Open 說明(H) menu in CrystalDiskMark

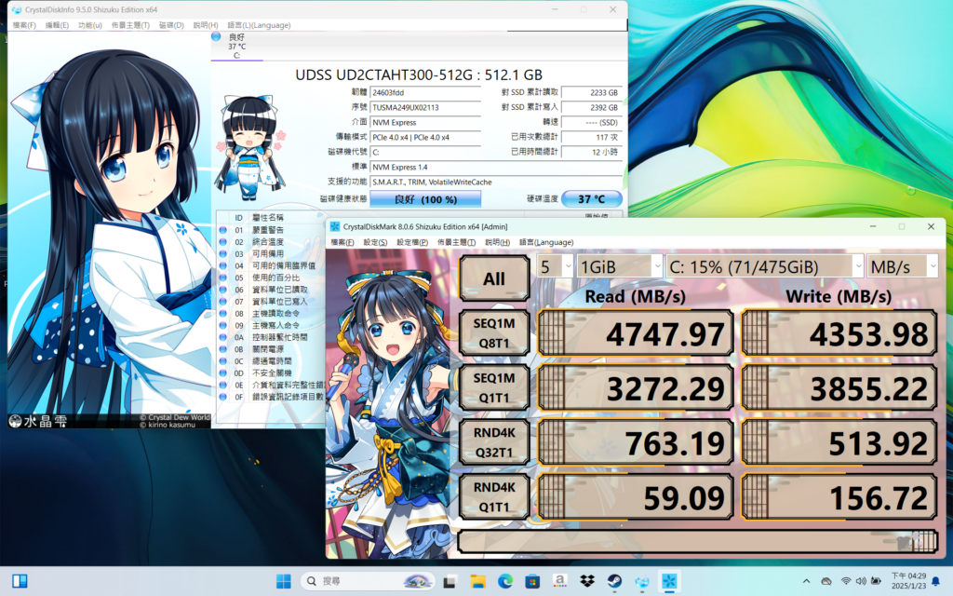pyautogui.click(x=497, y=242)
